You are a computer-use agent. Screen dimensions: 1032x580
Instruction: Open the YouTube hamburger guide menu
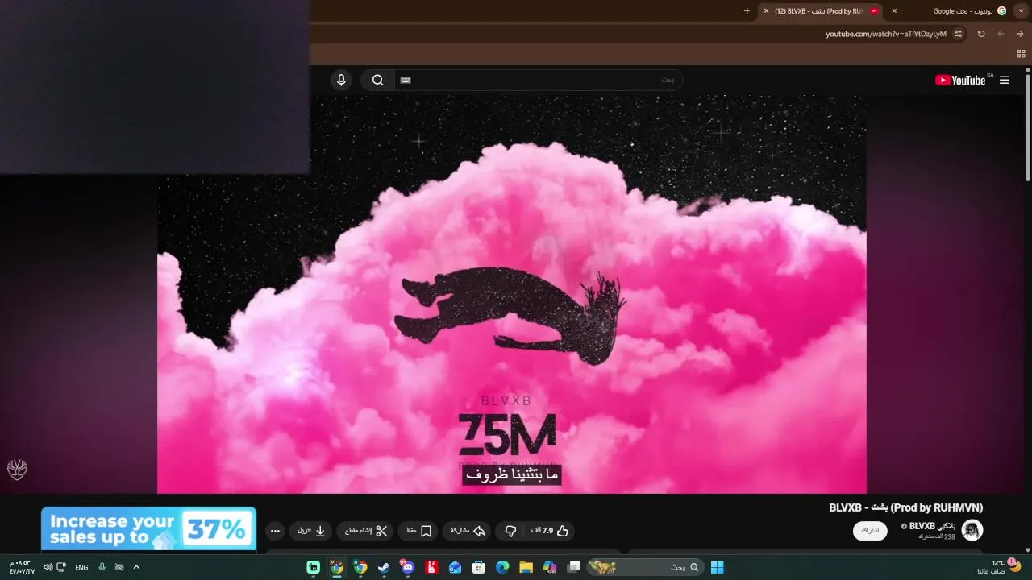[x=1005, y=80]
